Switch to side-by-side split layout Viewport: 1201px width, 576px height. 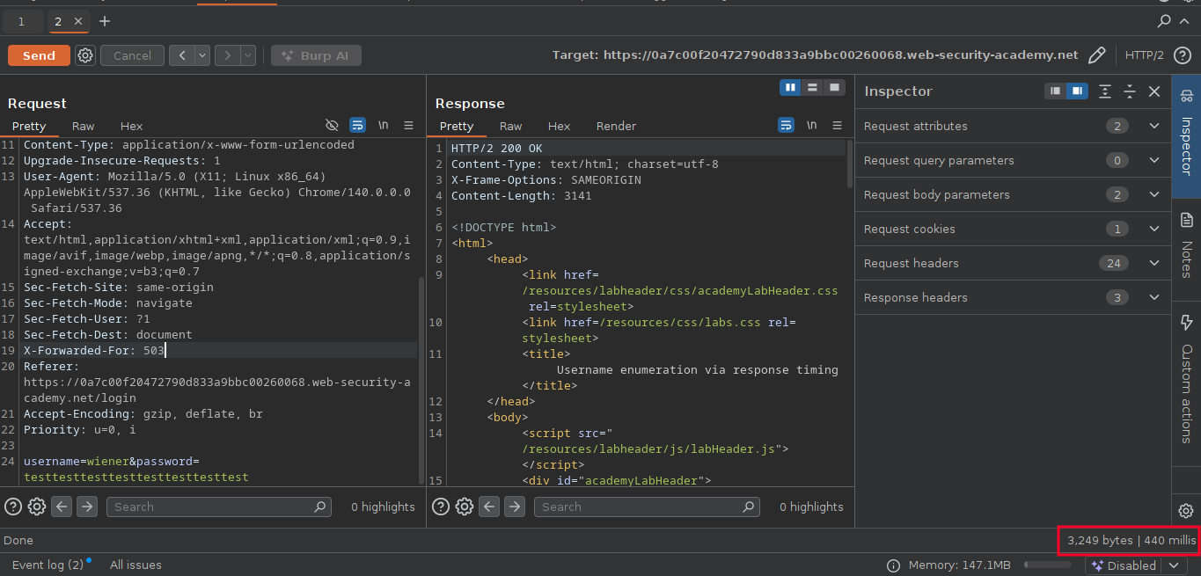click(790, 87)
